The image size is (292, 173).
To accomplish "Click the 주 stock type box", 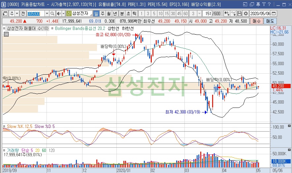I will coord(12,13).
